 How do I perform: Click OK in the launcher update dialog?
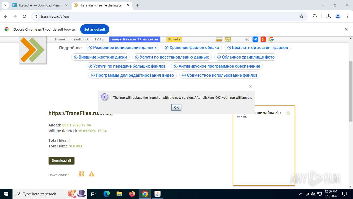[x=176, y=107]
